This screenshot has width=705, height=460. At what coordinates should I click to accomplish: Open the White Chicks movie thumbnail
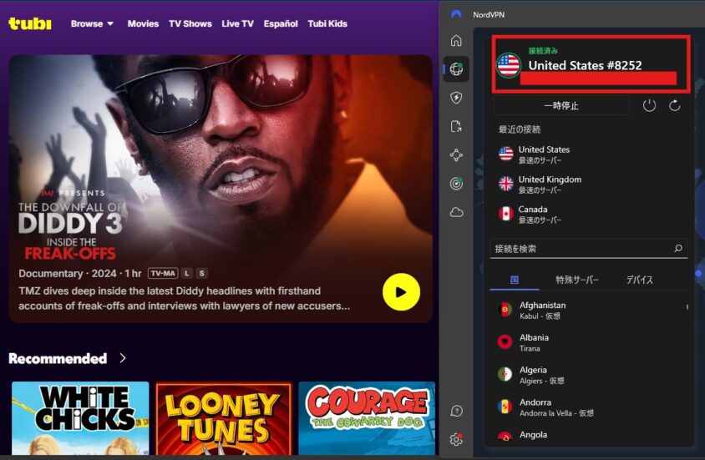(x=80, y=417)
